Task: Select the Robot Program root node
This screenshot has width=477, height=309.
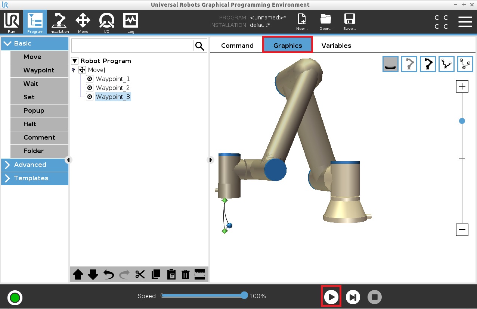Action: 106,61
